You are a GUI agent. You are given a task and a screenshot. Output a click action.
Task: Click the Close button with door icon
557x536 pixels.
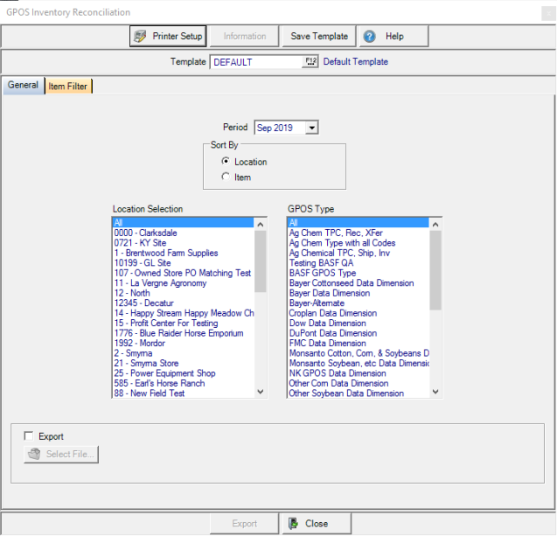tap(308, 523)
